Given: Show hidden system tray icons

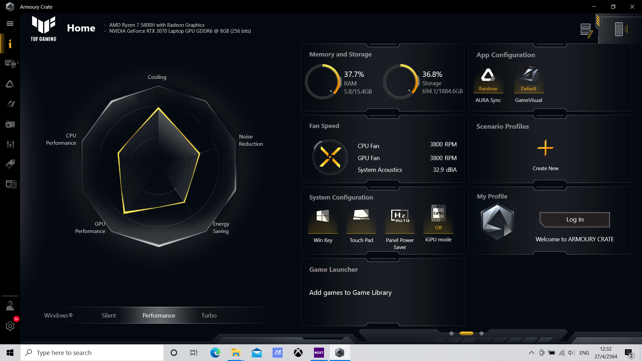Looking at the screenshot, I should click(x=531, y=353).
